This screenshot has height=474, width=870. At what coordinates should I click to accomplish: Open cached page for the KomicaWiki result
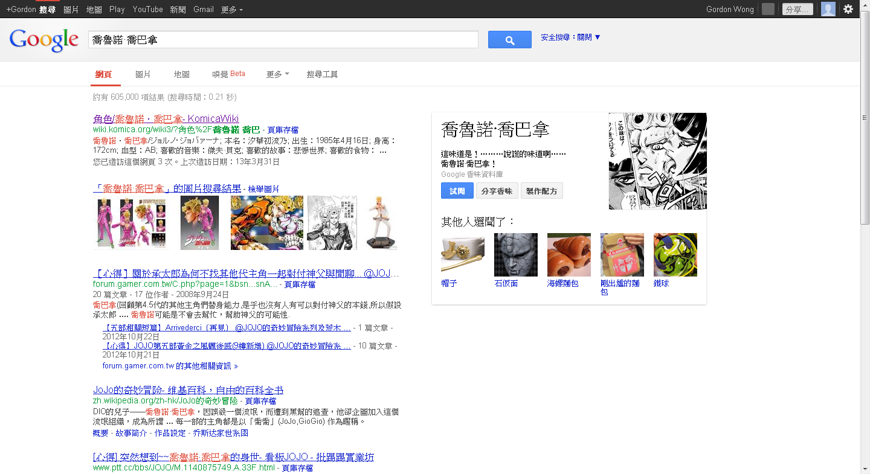[x=283, y=130]
